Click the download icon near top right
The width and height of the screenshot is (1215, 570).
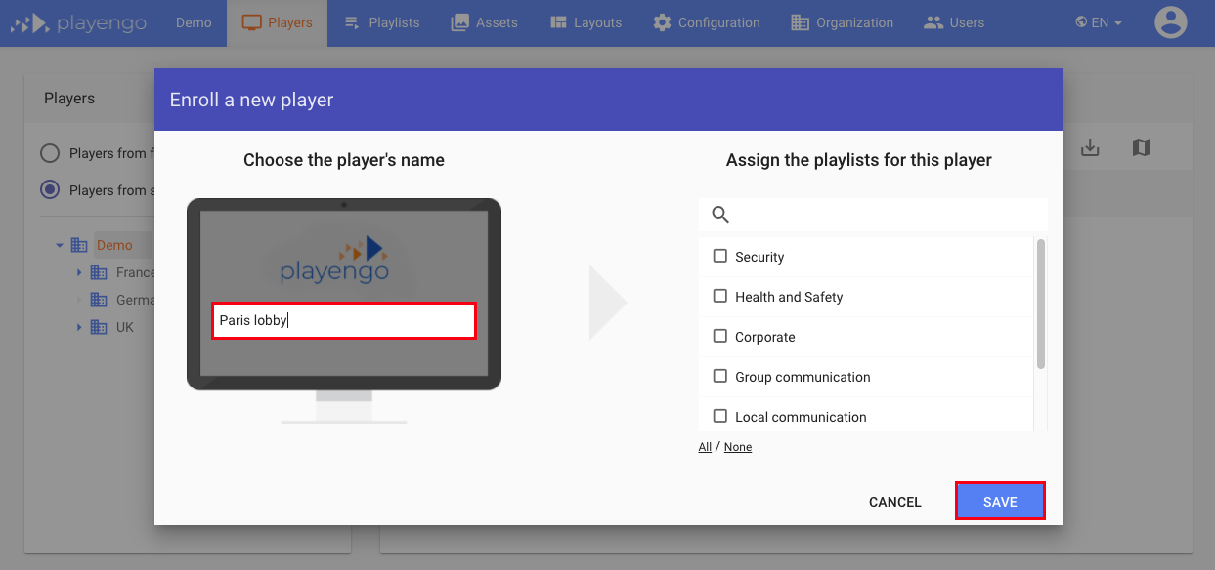tap(1089, 146)
